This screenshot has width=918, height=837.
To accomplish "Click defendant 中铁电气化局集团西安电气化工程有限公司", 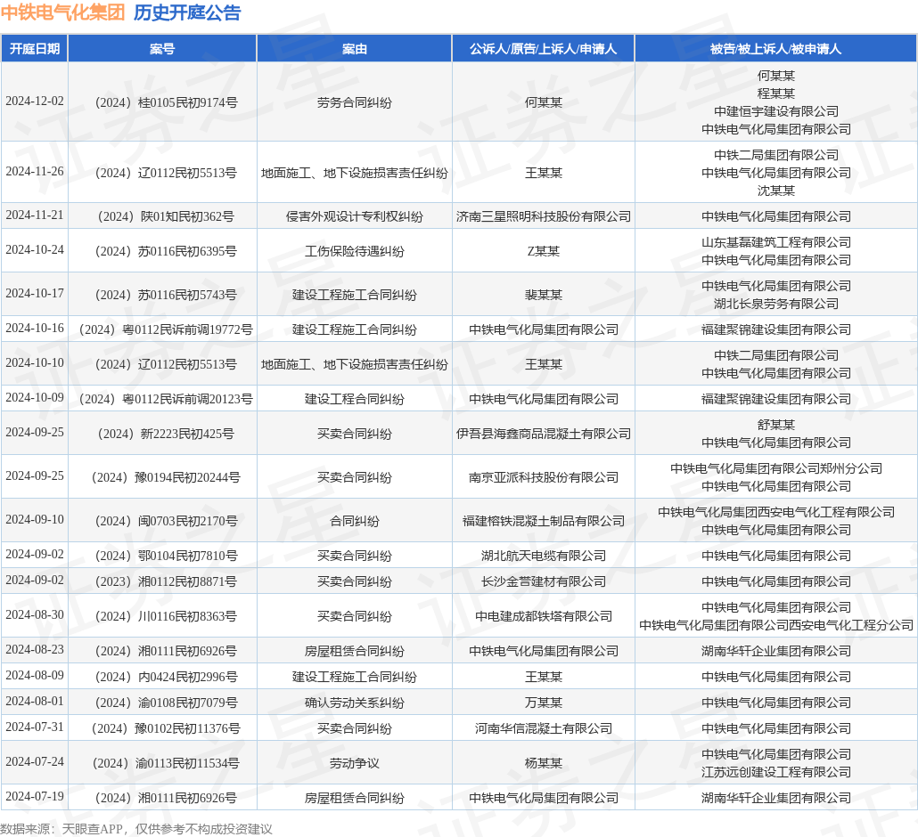I will click(775, 512).
